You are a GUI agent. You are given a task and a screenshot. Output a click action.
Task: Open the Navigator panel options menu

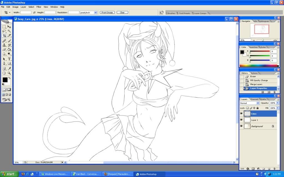[278, 21]
